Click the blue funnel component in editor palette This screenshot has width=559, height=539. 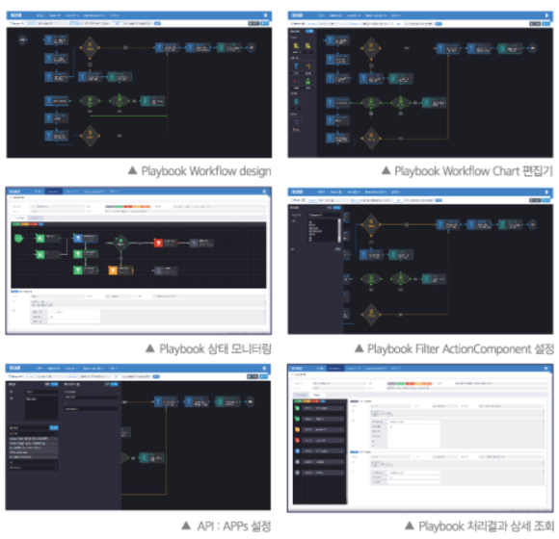(x=296, y=66)
